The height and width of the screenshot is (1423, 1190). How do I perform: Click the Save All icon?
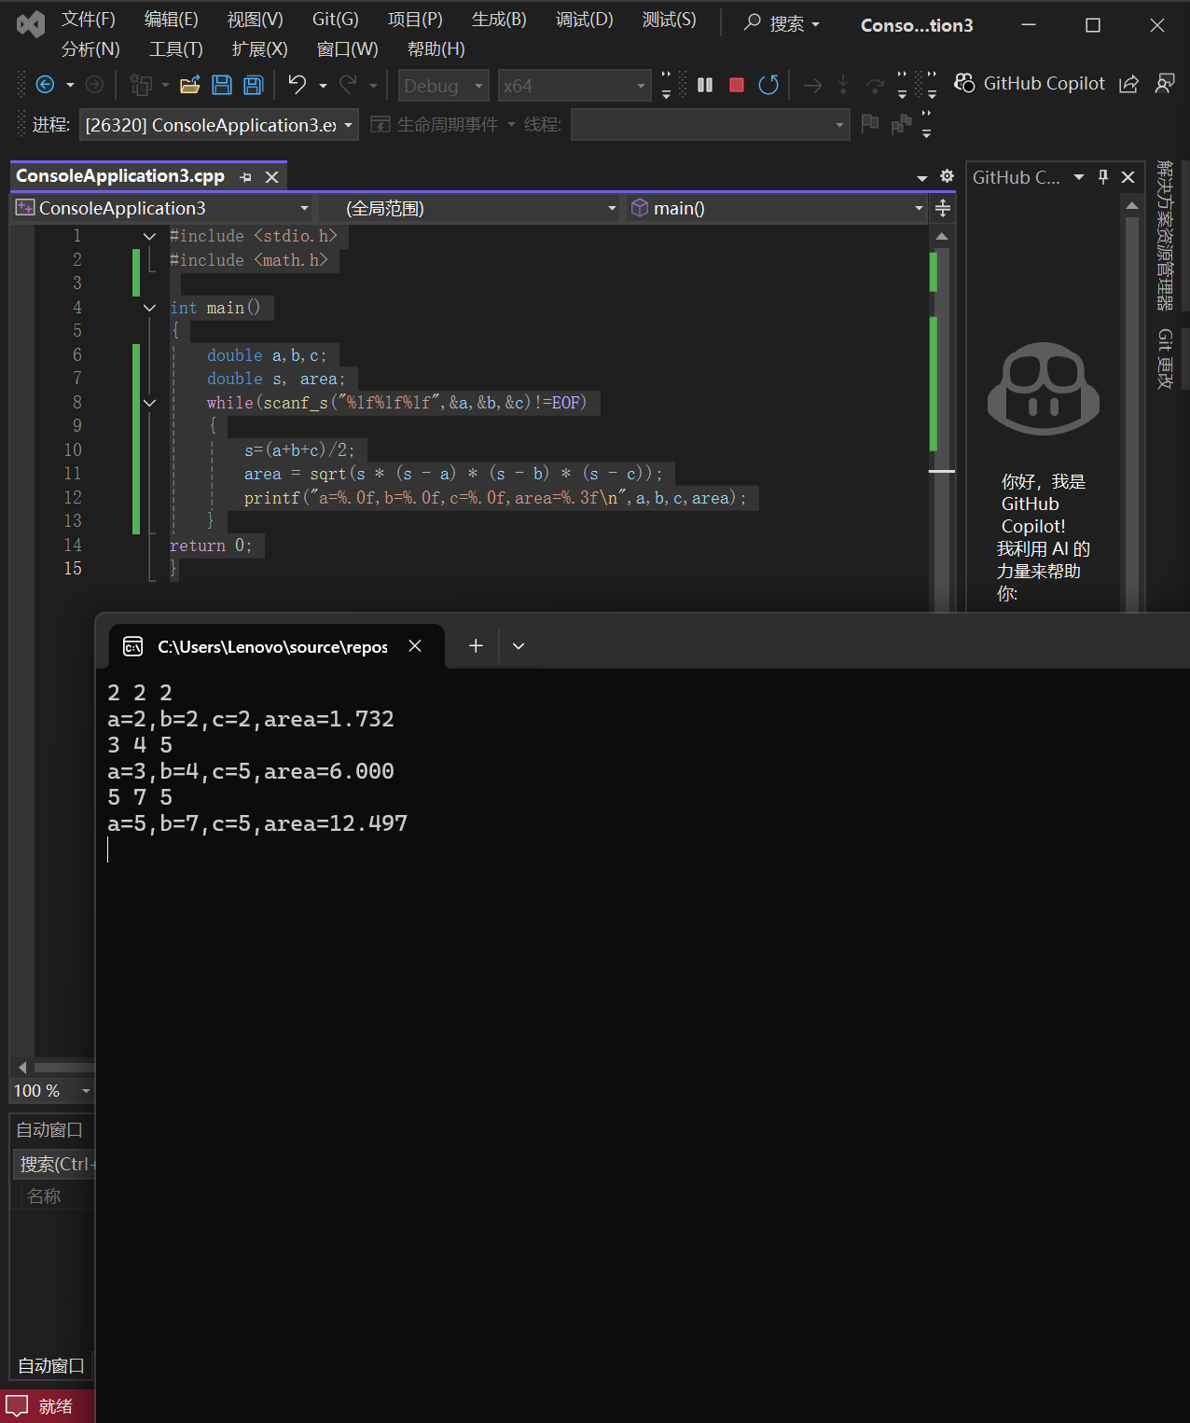pyautogui.click(x=253, y=85)
